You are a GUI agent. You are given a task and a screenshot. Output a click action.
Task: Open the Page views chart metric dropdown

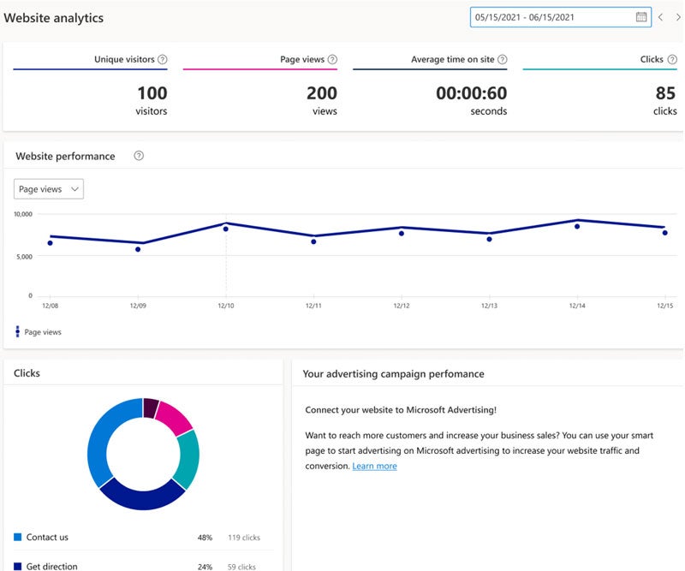(48, 189)
